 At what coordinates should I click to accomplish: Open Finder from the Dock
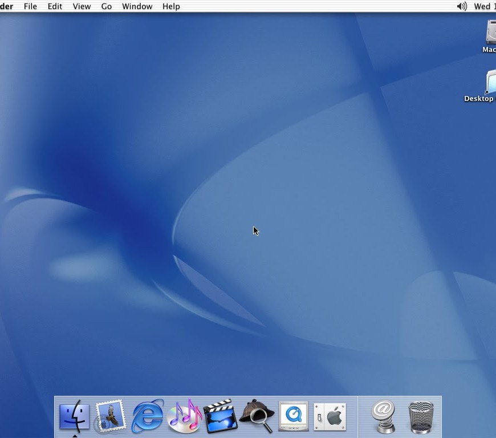coord(75,416)
